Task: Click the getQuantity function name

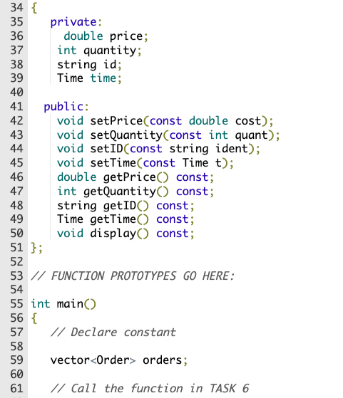Action: point(120,192)
